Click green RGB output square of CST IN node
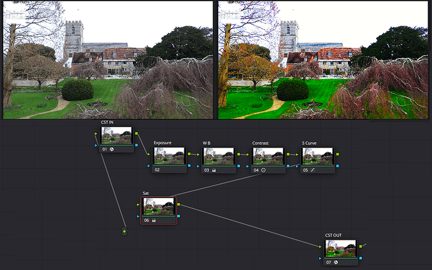Viewport: 432px width, 270px height. [137, 133]
